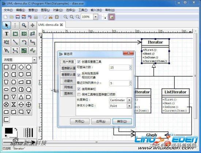Image resolution: width=201 pixels, height=153 pixels.
Task: Pick the diamond decision flowchart shape
Action: coord(21,67)
